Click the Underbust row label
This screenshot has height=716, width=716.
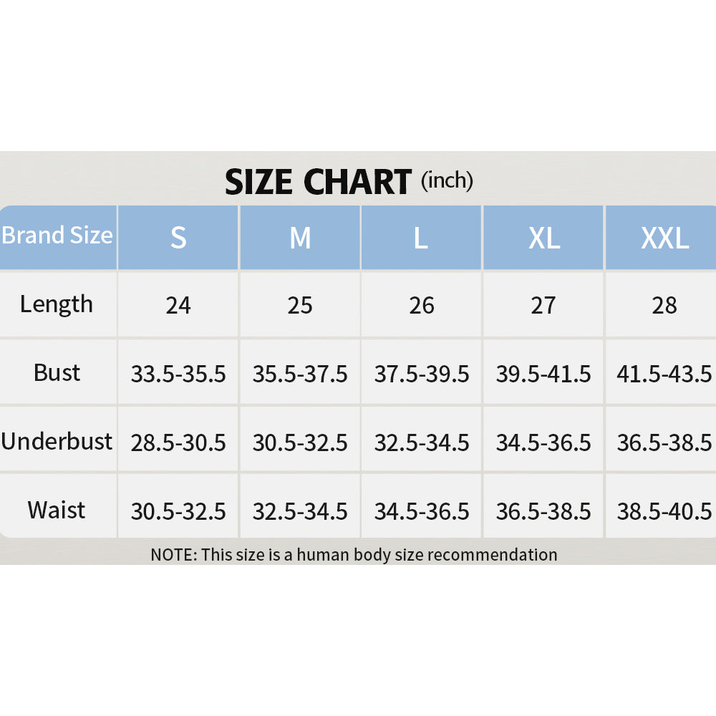(57, 441)
